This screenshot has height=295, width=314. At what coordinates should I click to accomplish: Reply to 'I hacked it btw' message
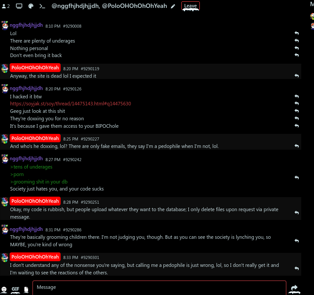click(296, 97)
